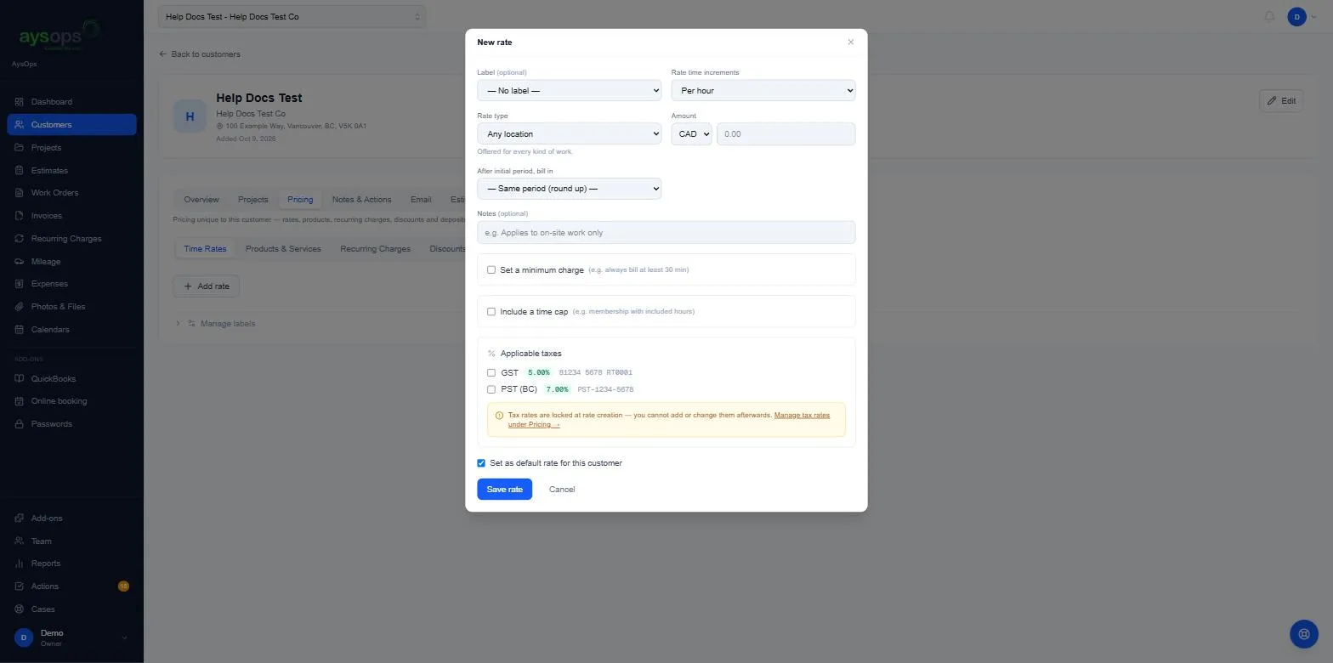Select the Products & Services sub-tab
Screen dimensions: 1333x663
click(x=283, y=249)
